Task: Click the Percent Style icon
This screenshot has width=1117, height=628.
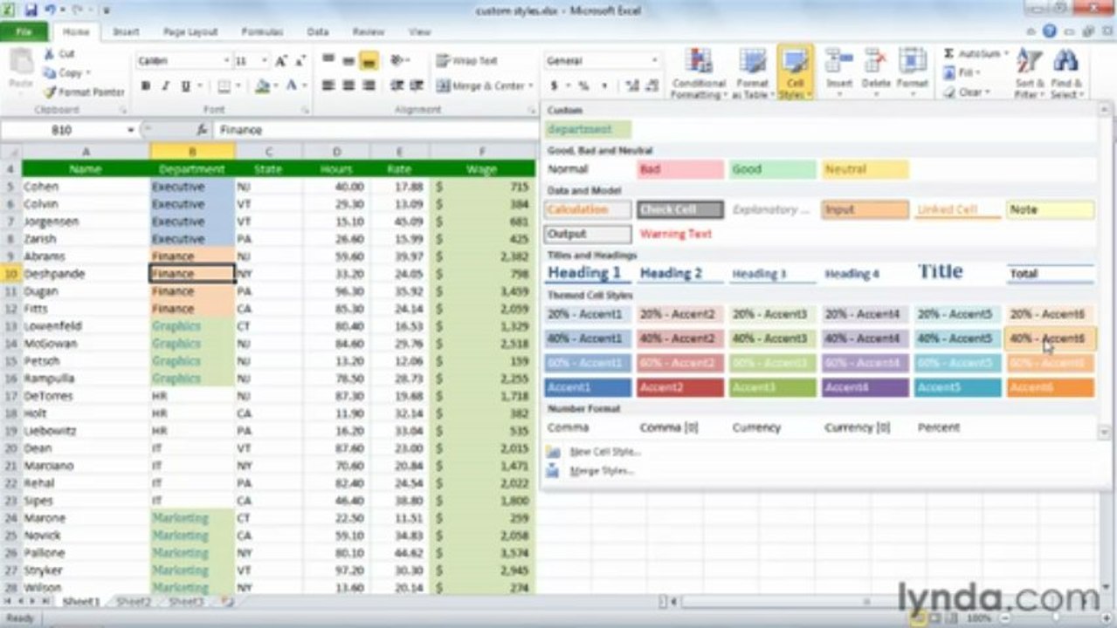Action: point(583,86)
